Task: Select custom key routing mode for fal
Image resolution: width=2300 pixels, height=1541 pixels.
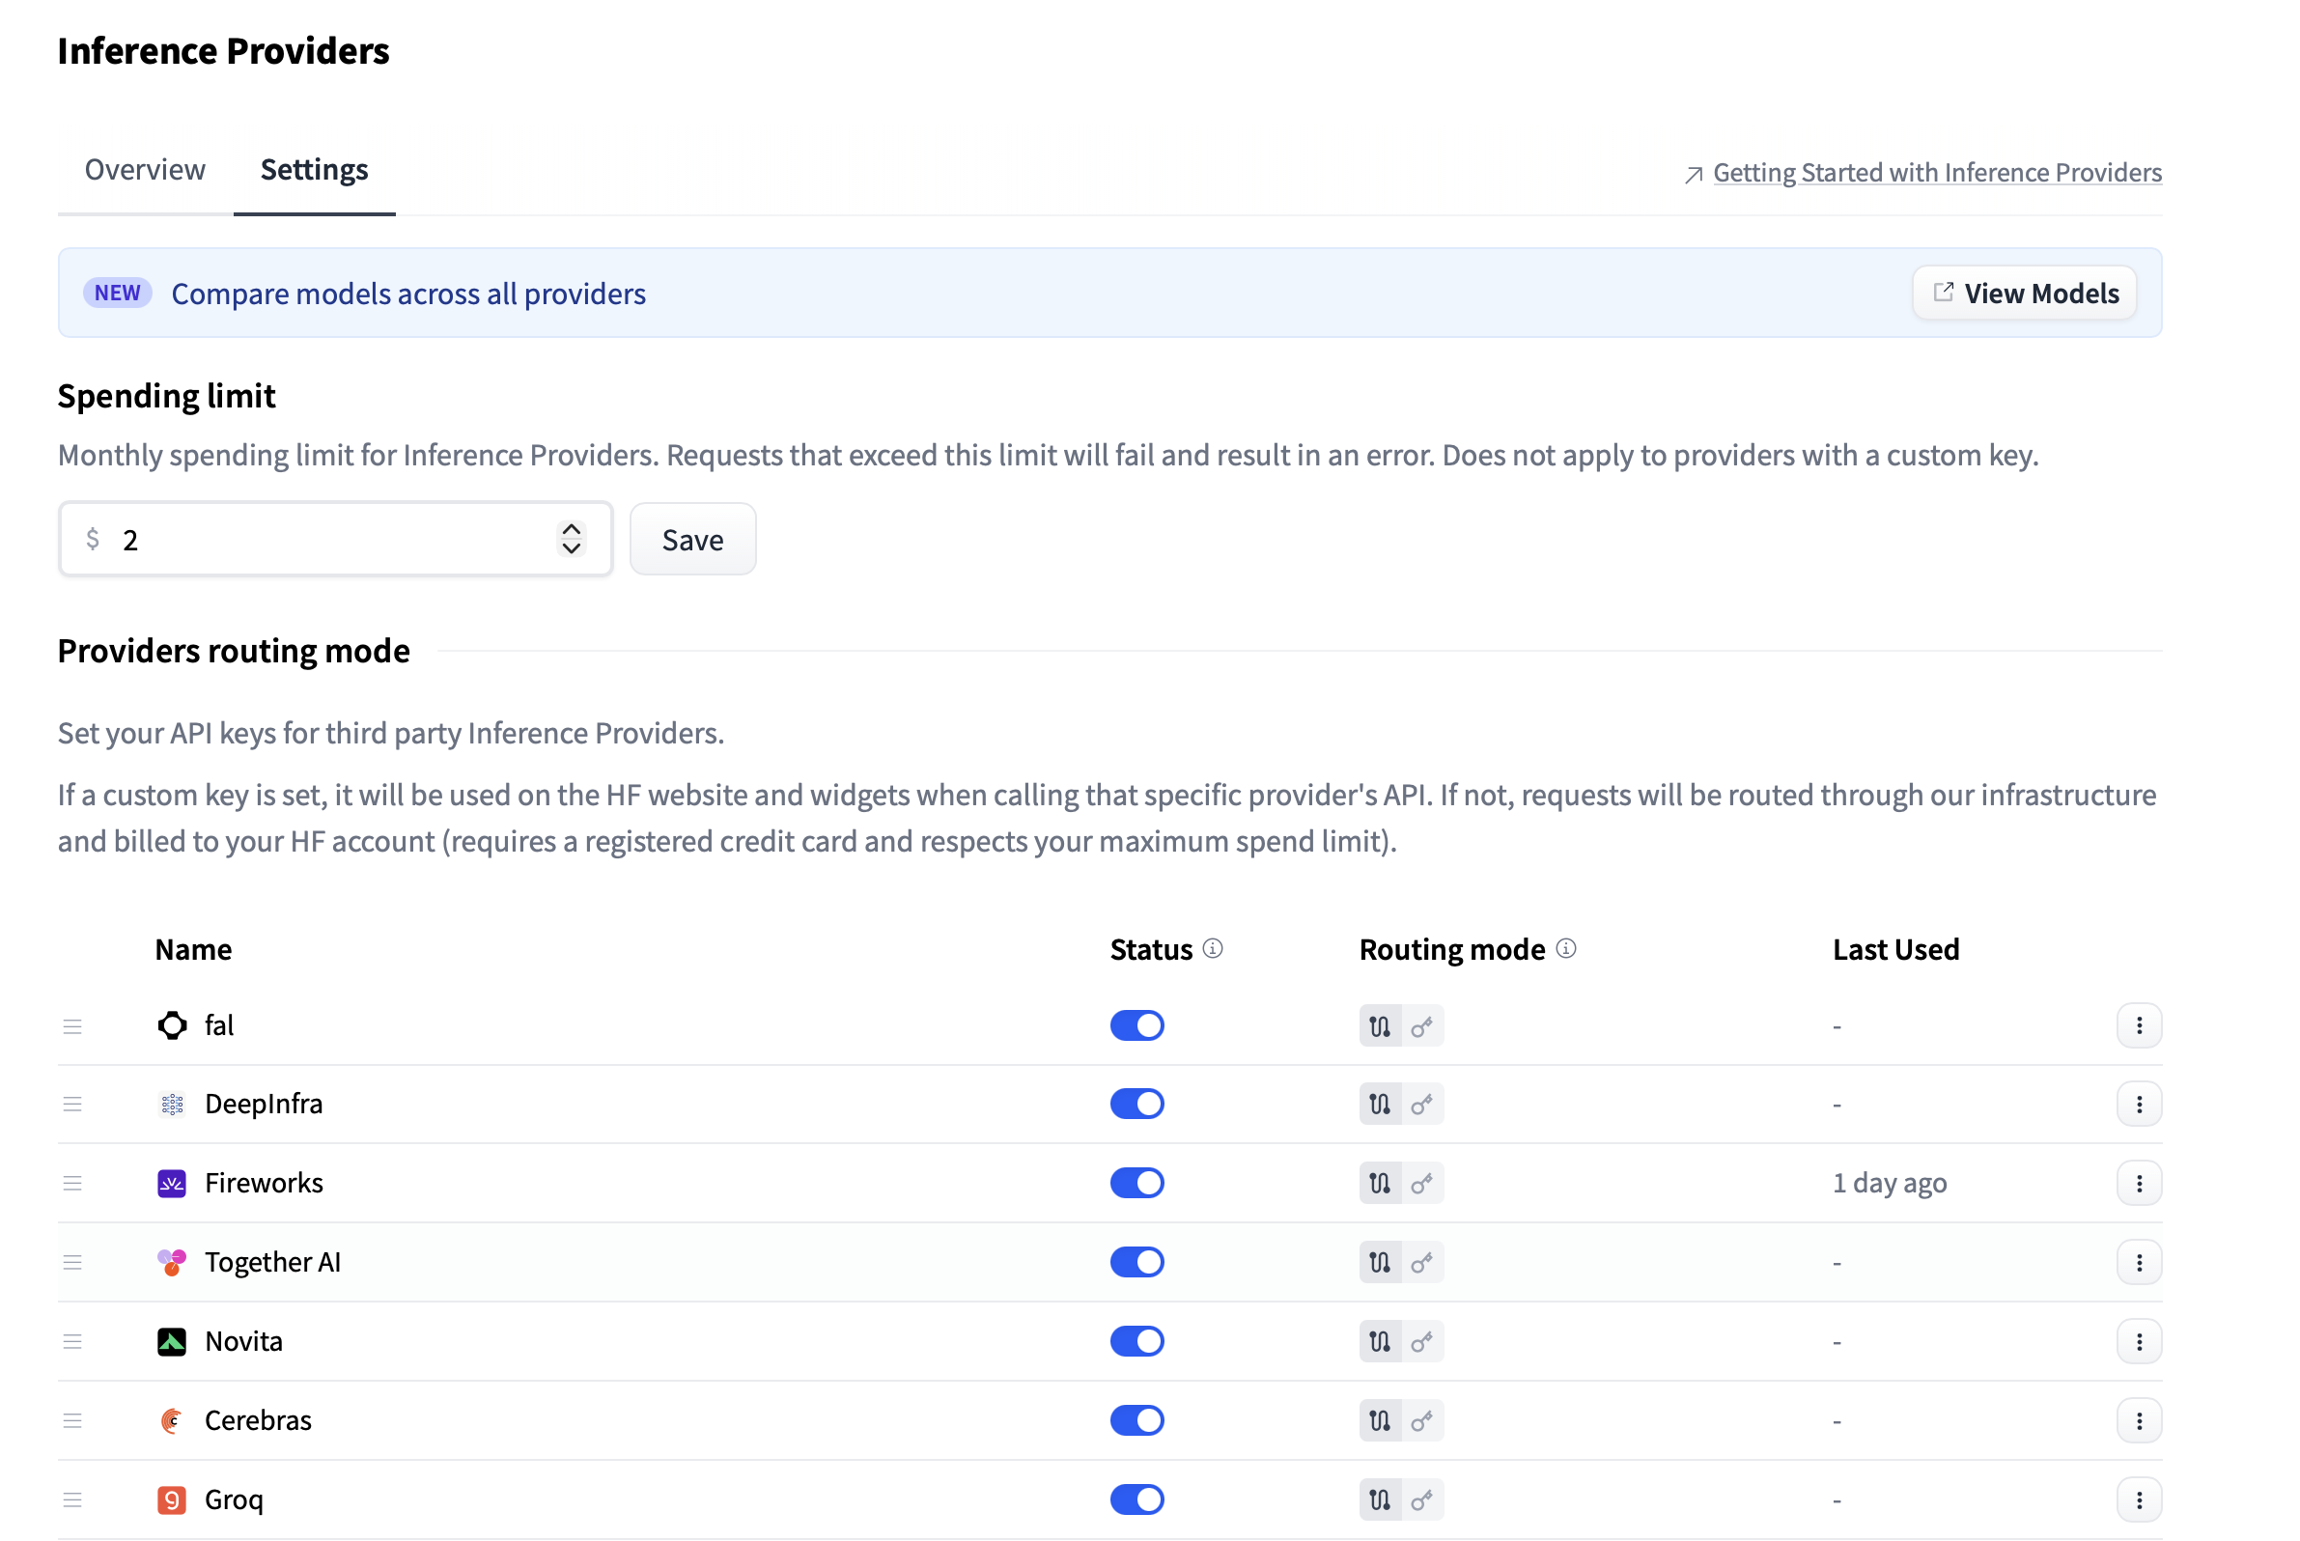Action: point(1421,1026)
